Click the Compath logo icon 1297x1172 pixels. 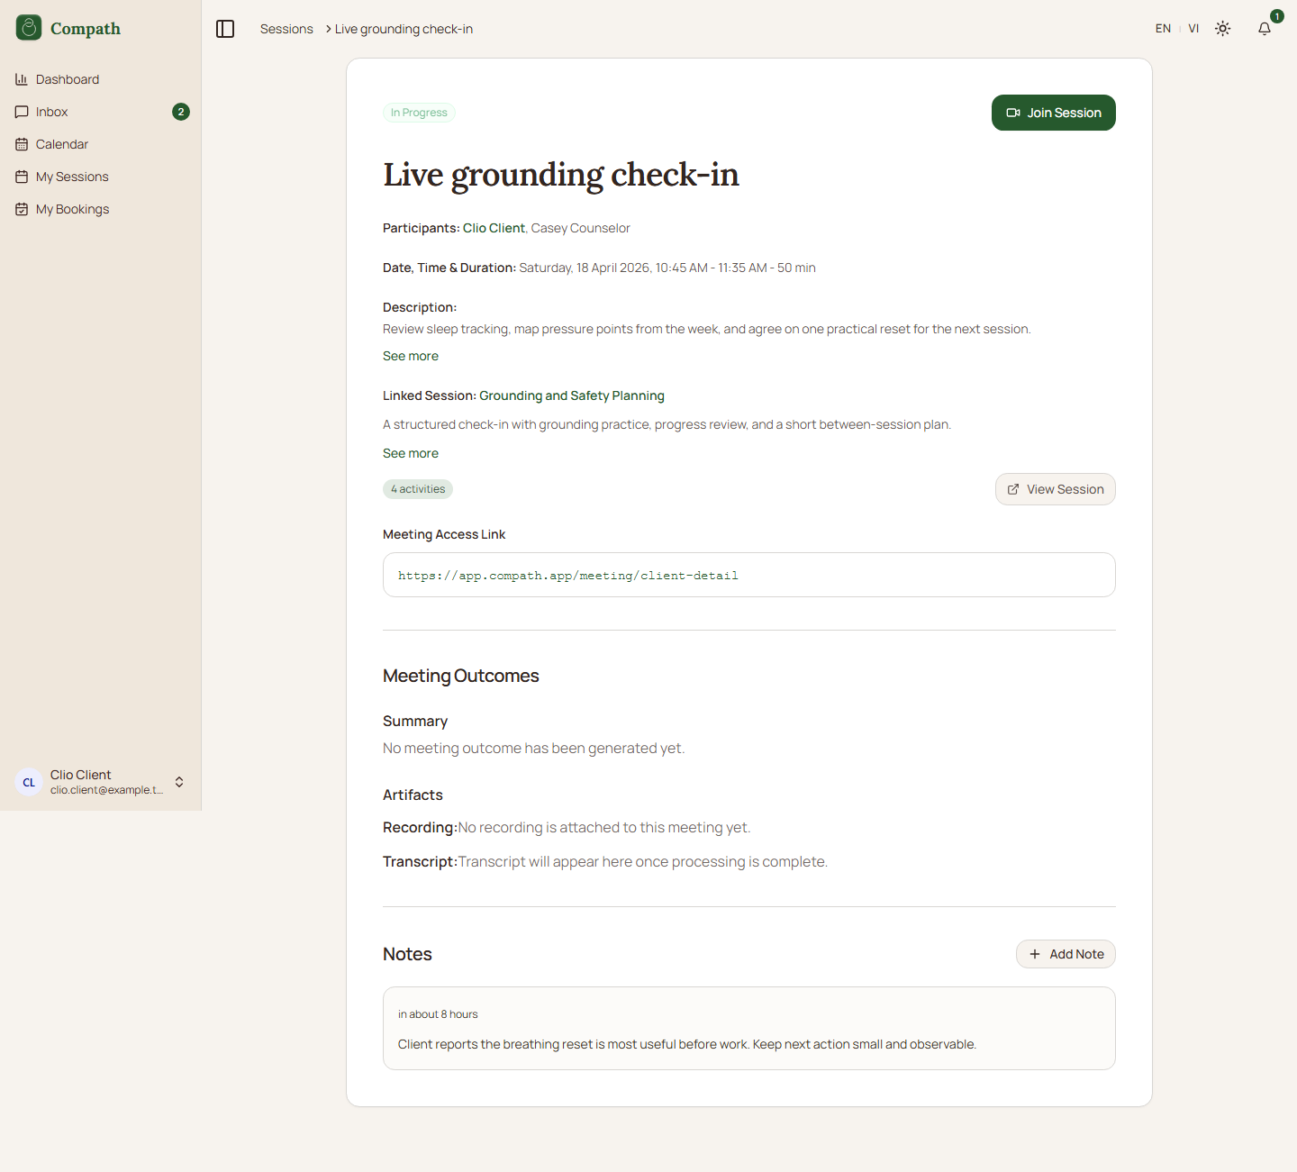(x=29, y=28)
